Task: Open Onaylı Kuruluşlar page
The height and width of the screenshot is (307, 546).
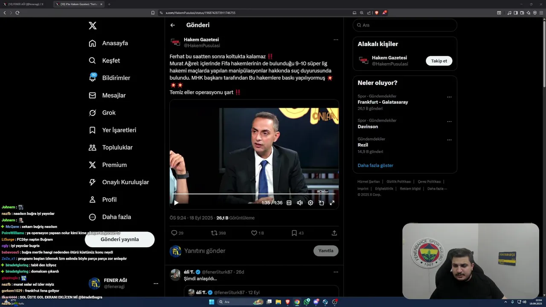Action: pyautogui.click(x=119, y=182)
